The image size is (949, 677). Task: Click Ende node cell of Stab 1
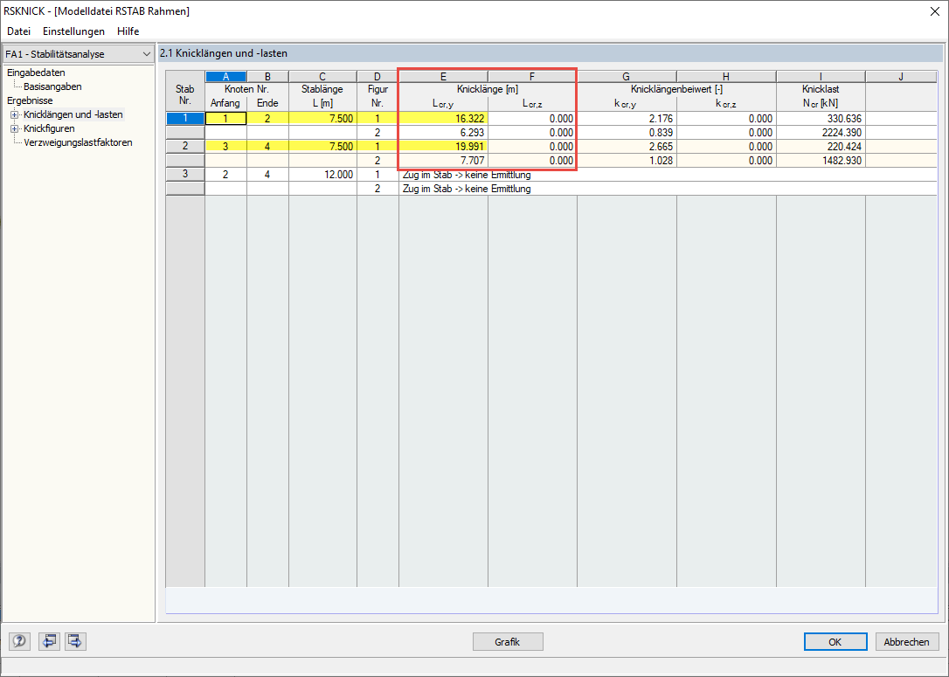tap(267, 119)
